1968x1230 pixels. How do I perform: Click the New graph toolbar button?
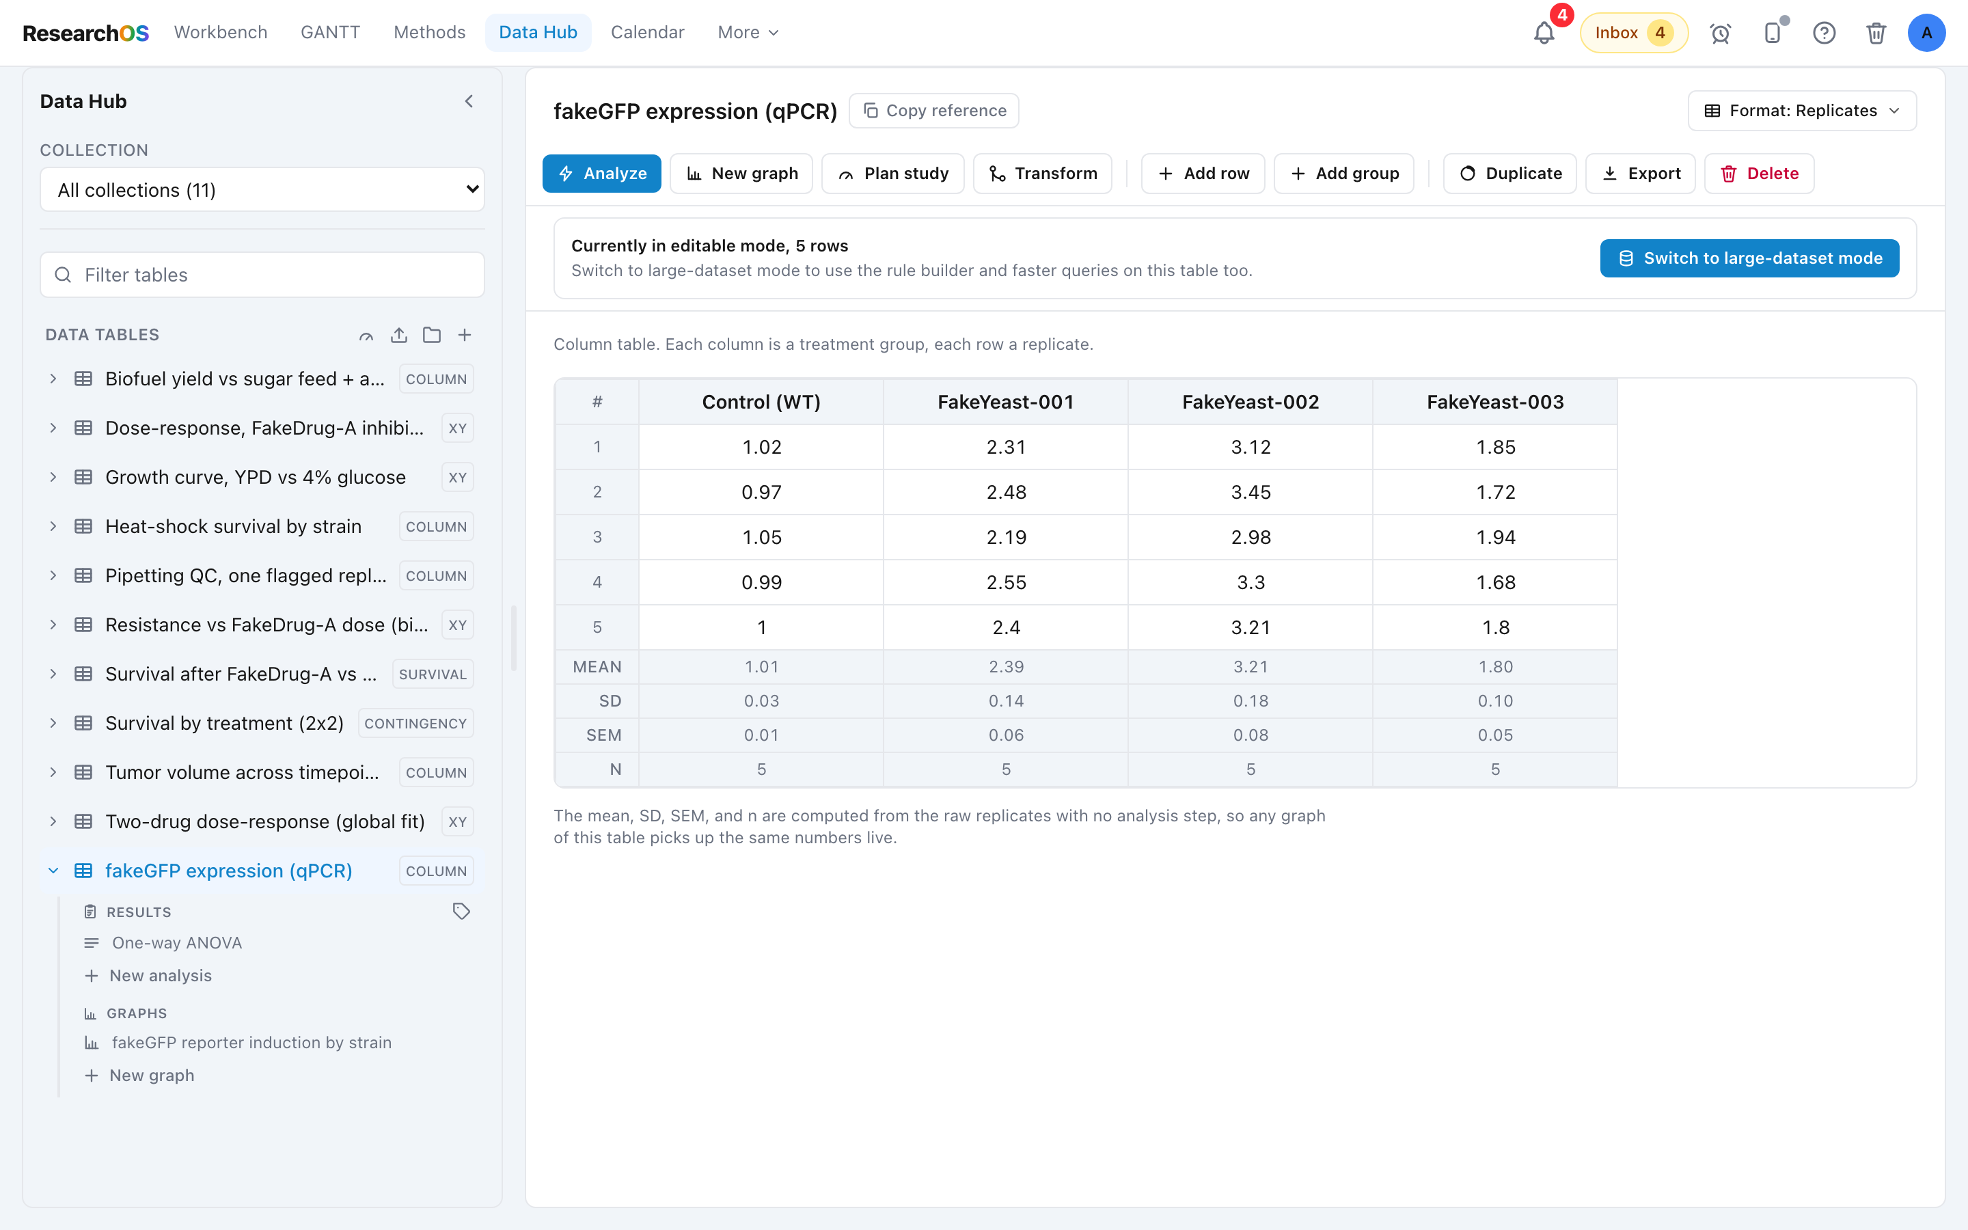coord(741,174)
